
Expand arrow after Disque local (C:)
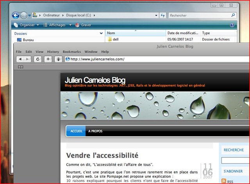coord(94,15)
